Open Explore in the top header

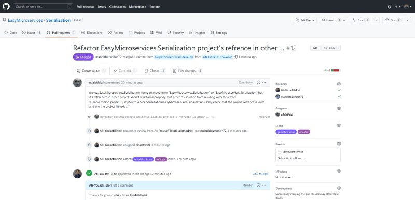click(x=155, y=7)
